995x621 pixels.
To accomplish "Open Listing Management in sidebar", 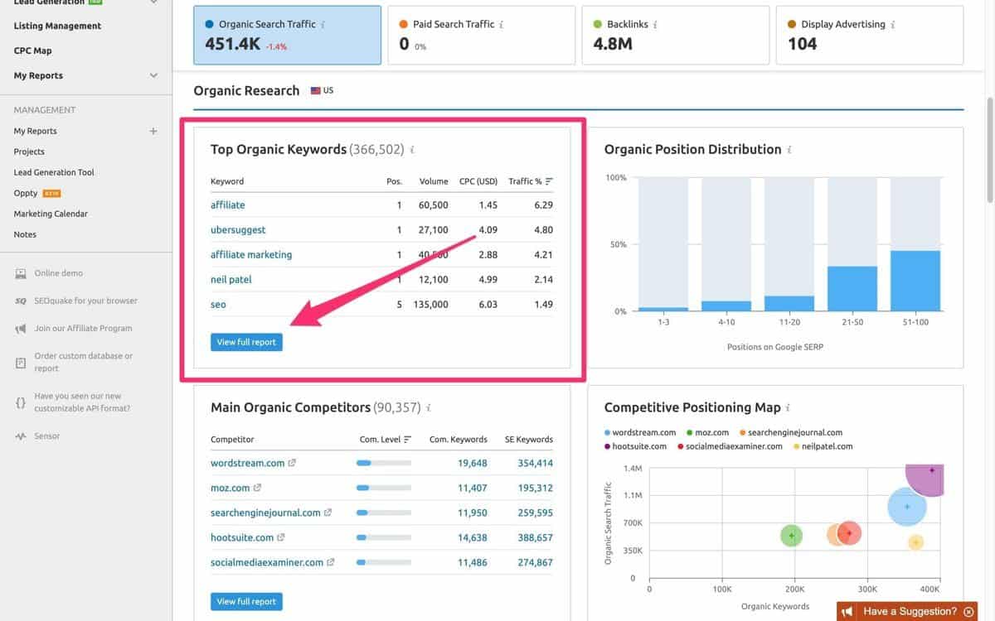I will coord(57,26).
